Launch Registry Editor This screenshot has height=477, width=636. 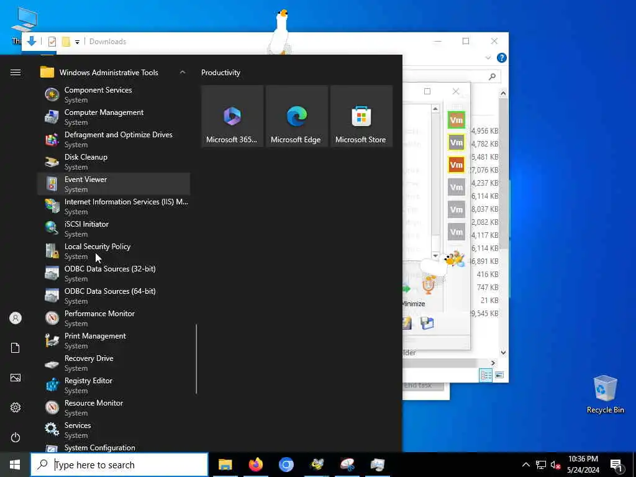coord(114,384)
